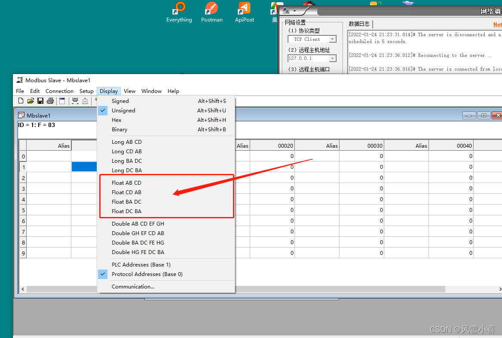Click the Connect toolbar icon
Screen dimensions: 502x338
coord(75,101)
